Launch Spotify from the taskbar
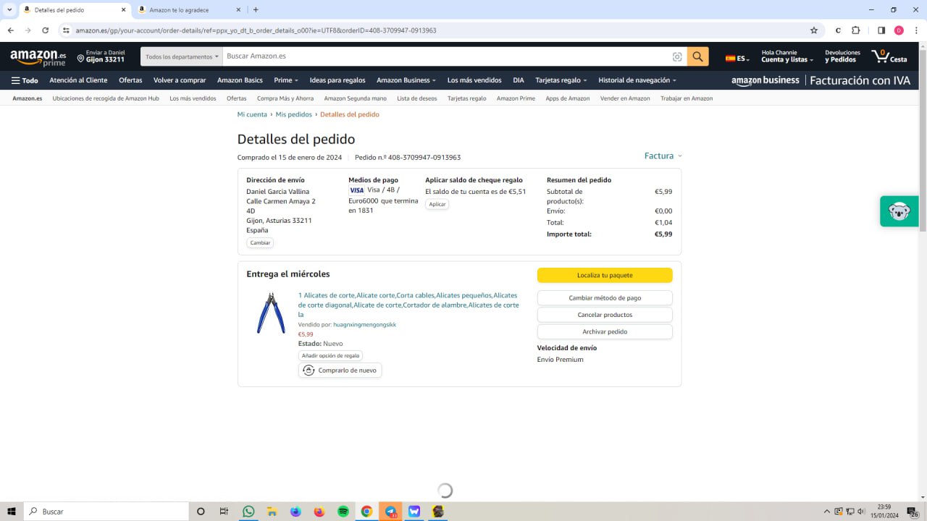 click(343, 512)
